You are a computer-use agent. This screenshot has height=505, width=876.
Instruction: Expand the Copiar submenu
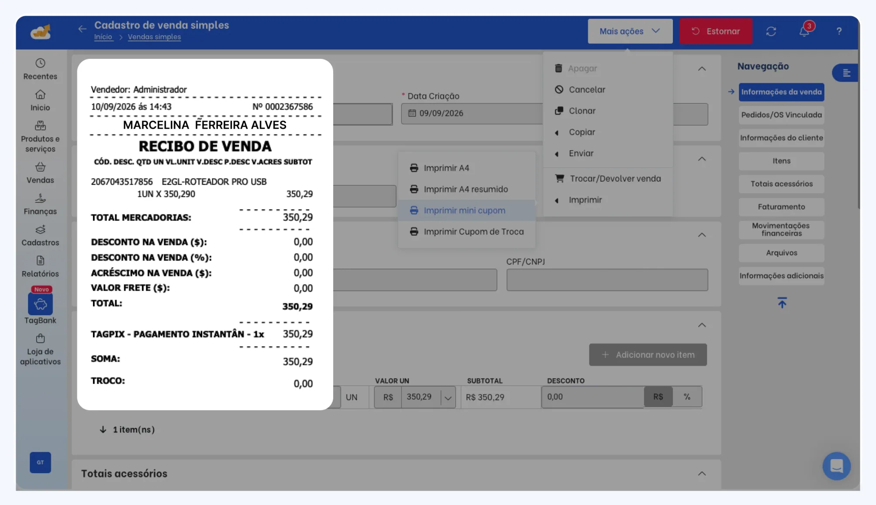pos(607,132)
